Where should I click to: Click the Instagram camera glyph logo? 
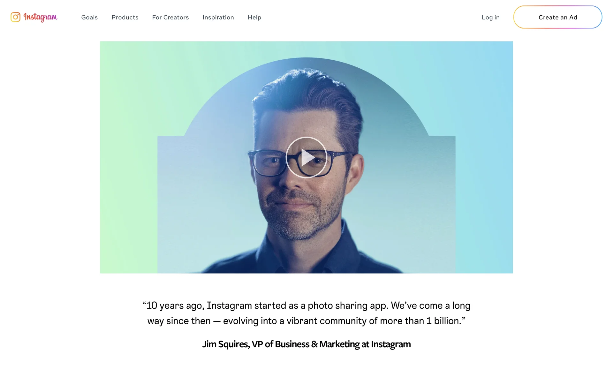point(15,17)
